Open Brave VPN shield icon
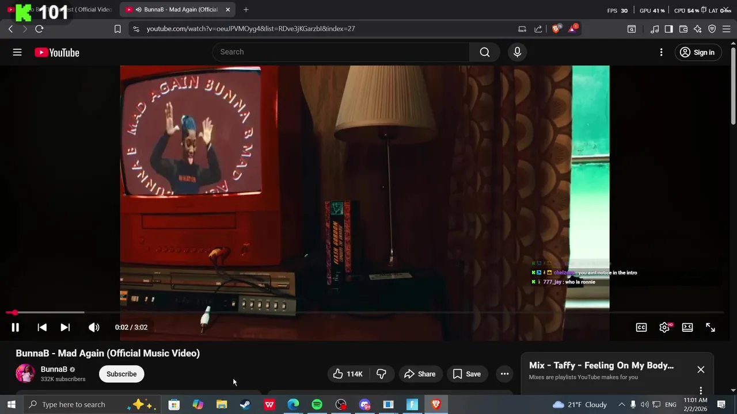Viewport: 737px width, 414px height. (712, 29)
